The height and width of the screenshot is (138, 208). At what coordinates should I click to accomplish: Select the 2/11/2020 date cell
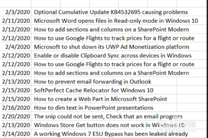[x=16, y=21]
